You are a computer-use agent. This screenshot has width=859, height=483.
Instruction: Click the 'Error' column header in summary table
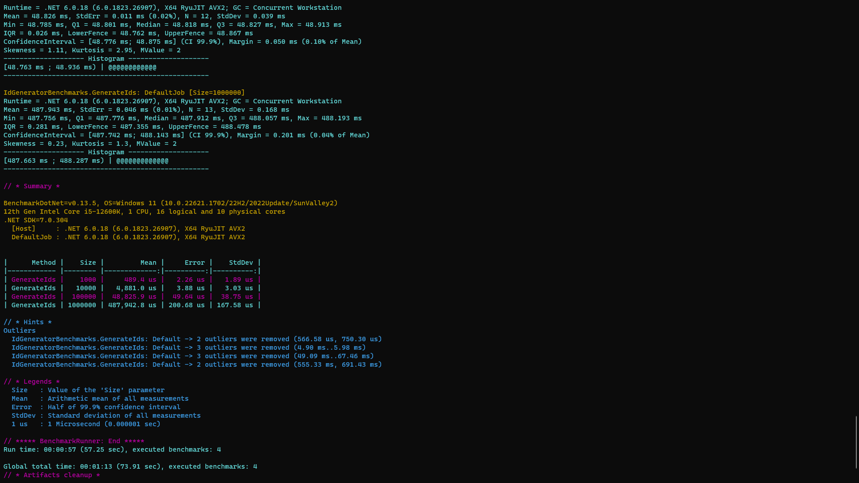195,263
